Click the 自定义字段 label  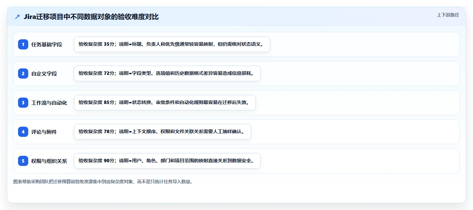tap(44, 73)
